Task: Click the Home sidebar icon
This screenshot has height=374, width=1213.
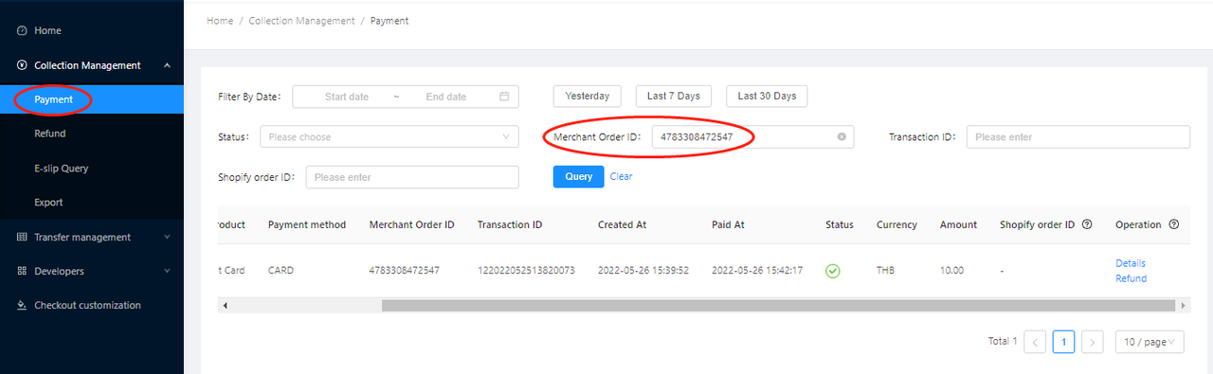Action: [x=22, y=31]
